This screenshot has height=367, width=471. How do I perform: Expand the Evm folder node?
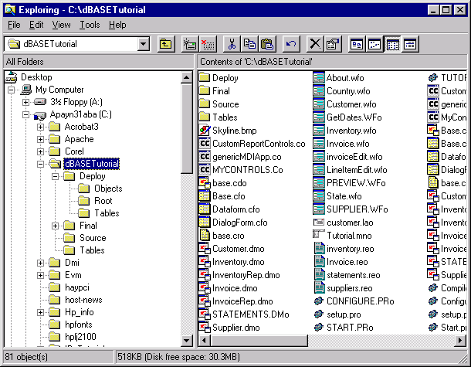41,275
